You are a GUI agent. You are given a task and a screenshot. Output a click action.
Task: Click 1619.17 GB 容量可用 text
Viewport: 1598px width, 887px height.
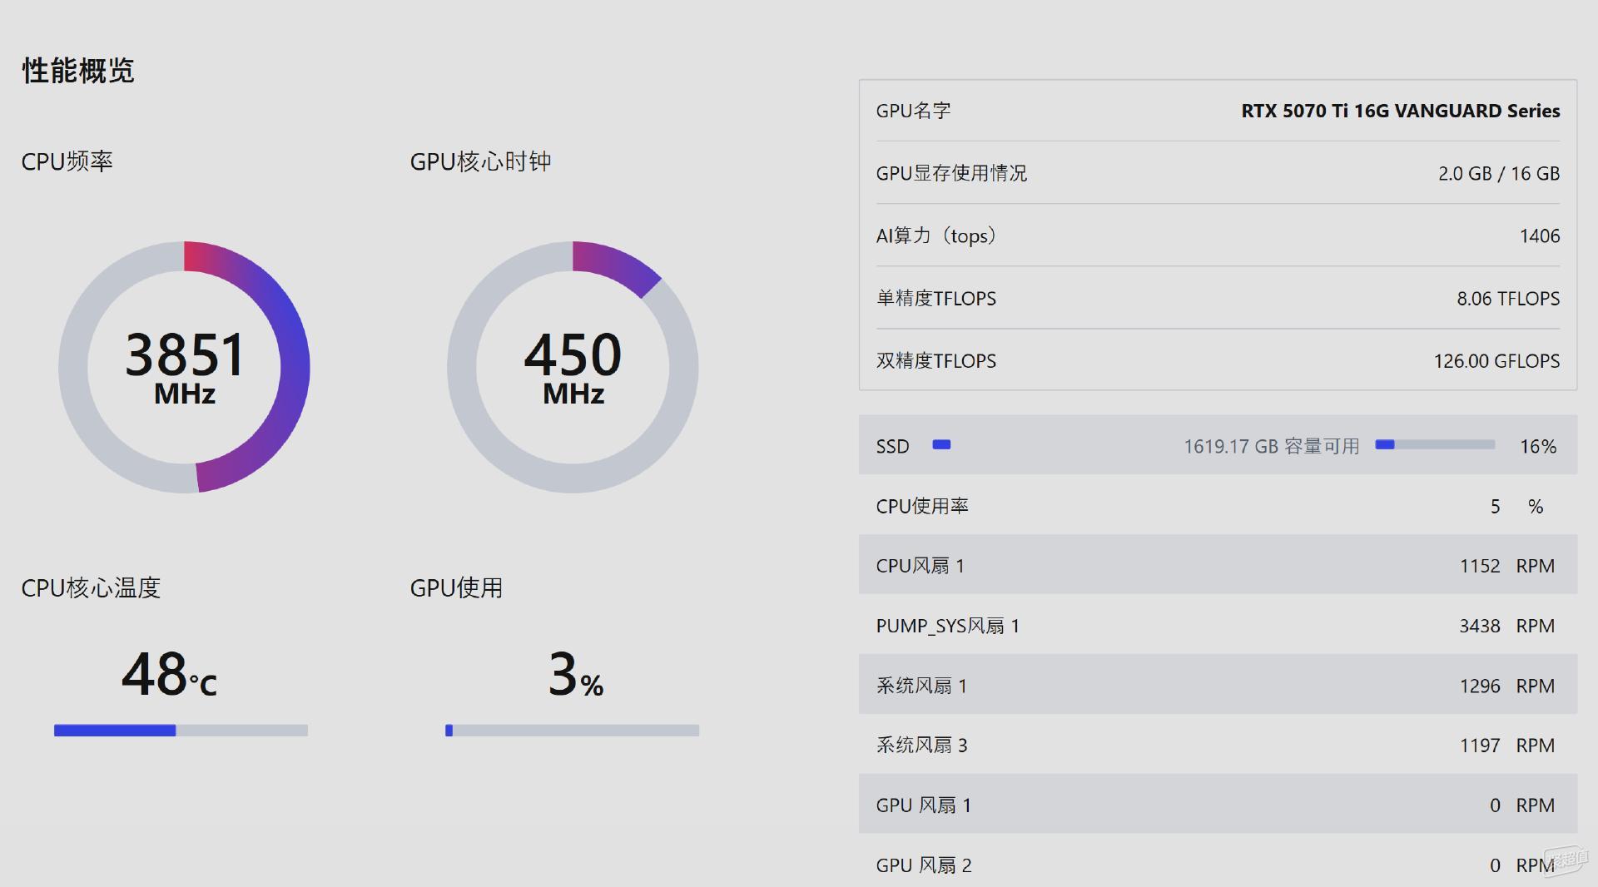point(1272,446)
